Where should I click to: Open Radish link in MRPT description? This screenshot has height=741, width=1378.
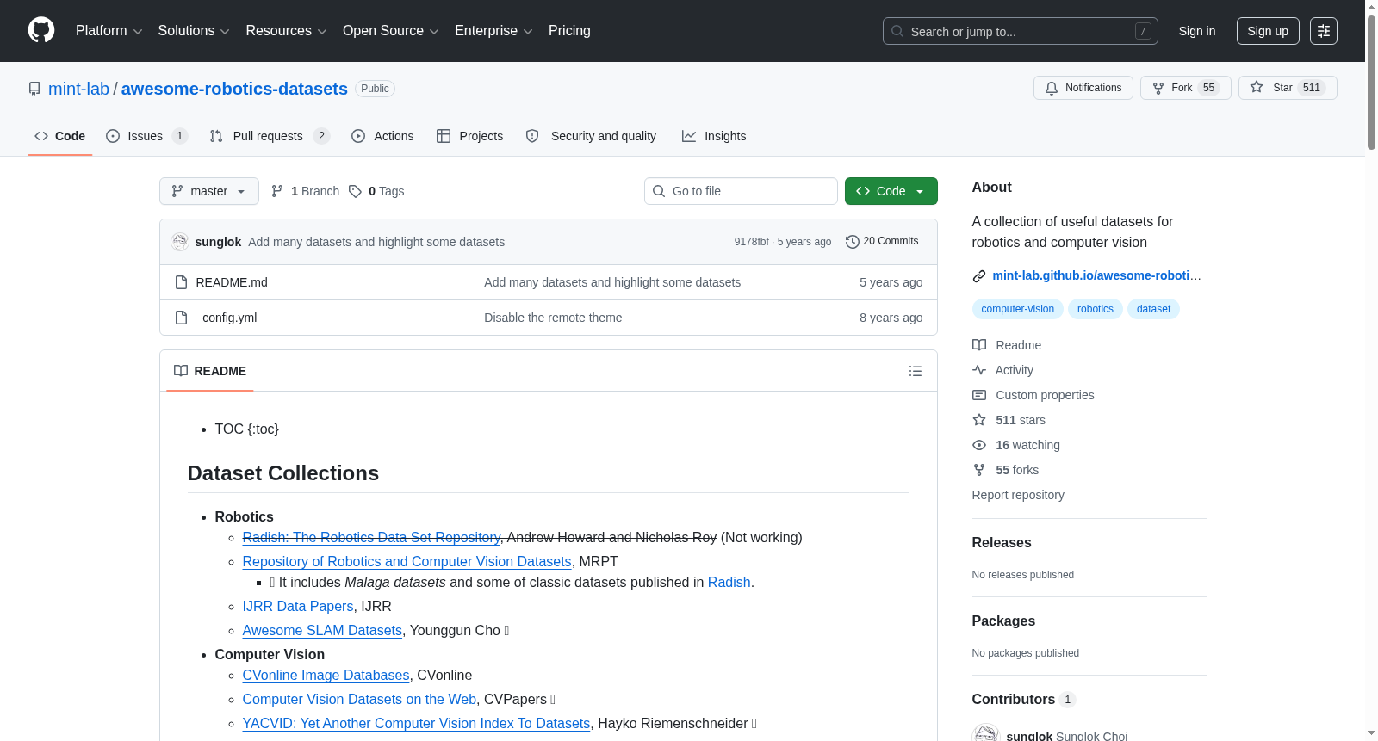point(729,583)
